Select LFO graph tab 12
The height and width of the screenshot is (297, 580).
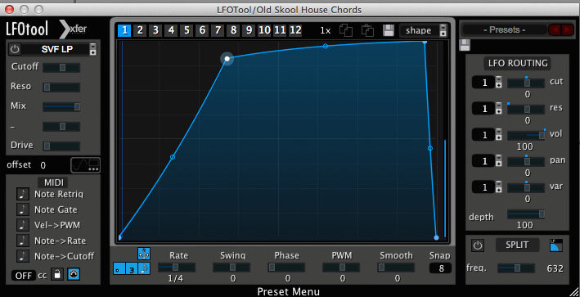coord(295,30)
